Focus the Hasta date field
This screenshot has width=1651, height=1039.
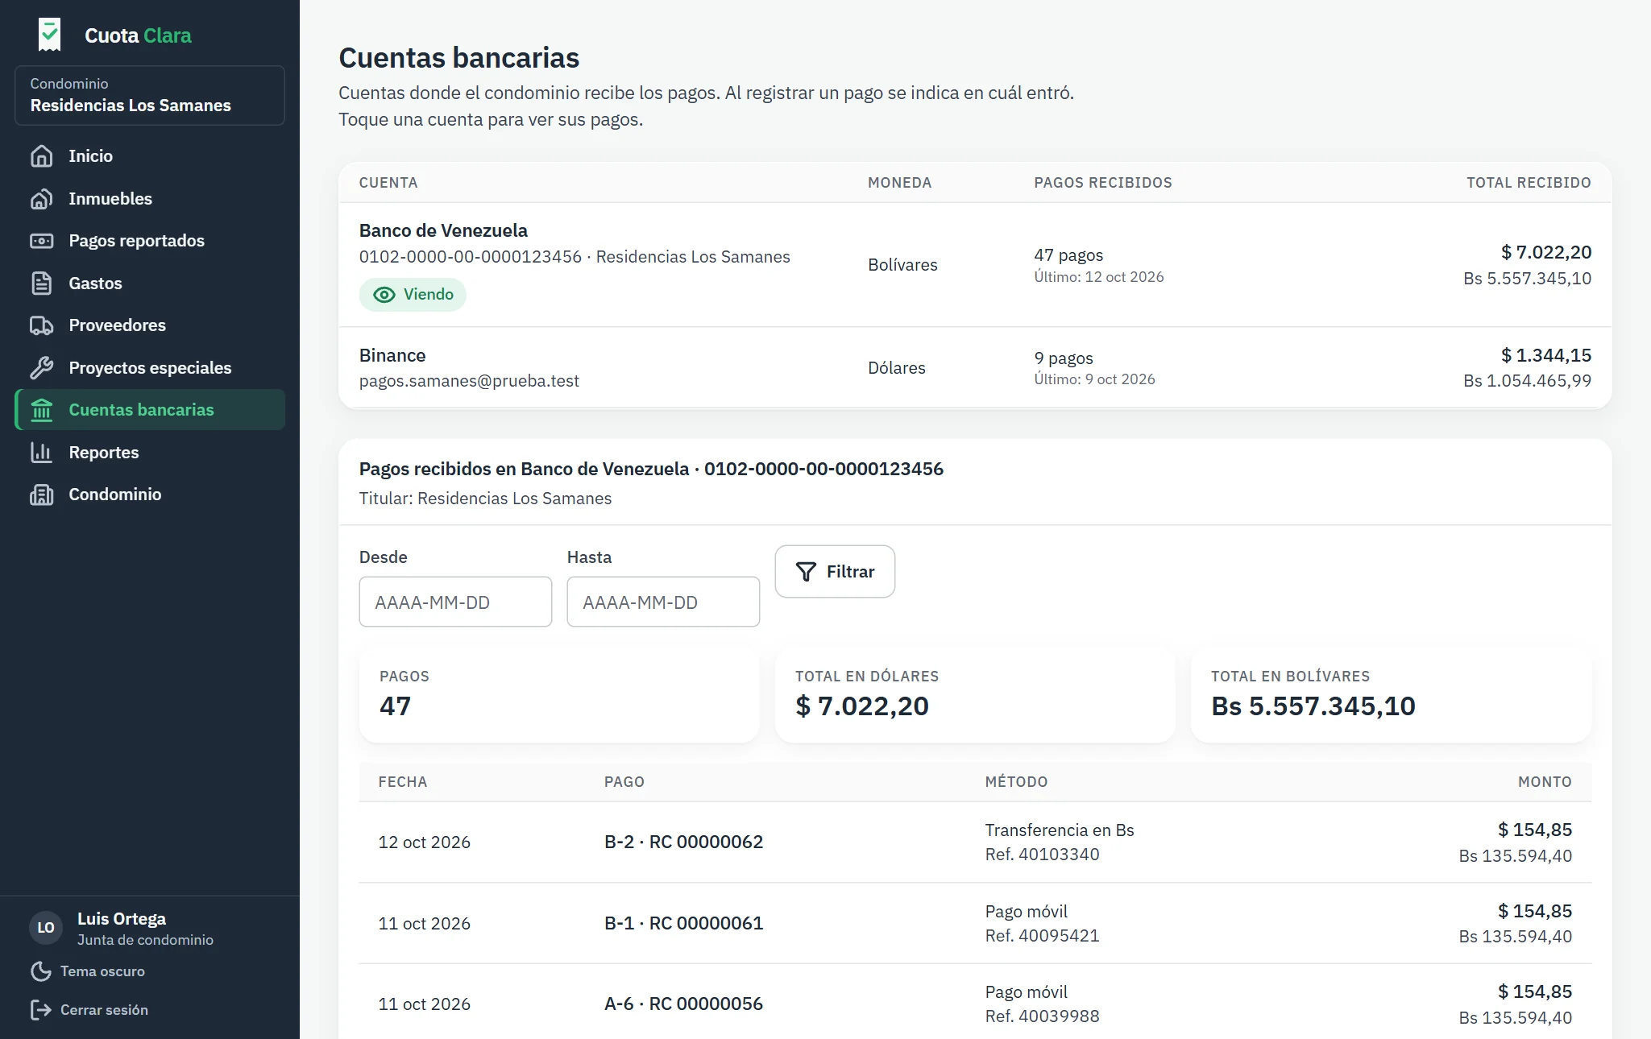tap(663, 602)
